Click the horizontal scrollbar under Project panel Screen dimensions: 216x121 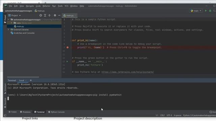coord(23,77)
